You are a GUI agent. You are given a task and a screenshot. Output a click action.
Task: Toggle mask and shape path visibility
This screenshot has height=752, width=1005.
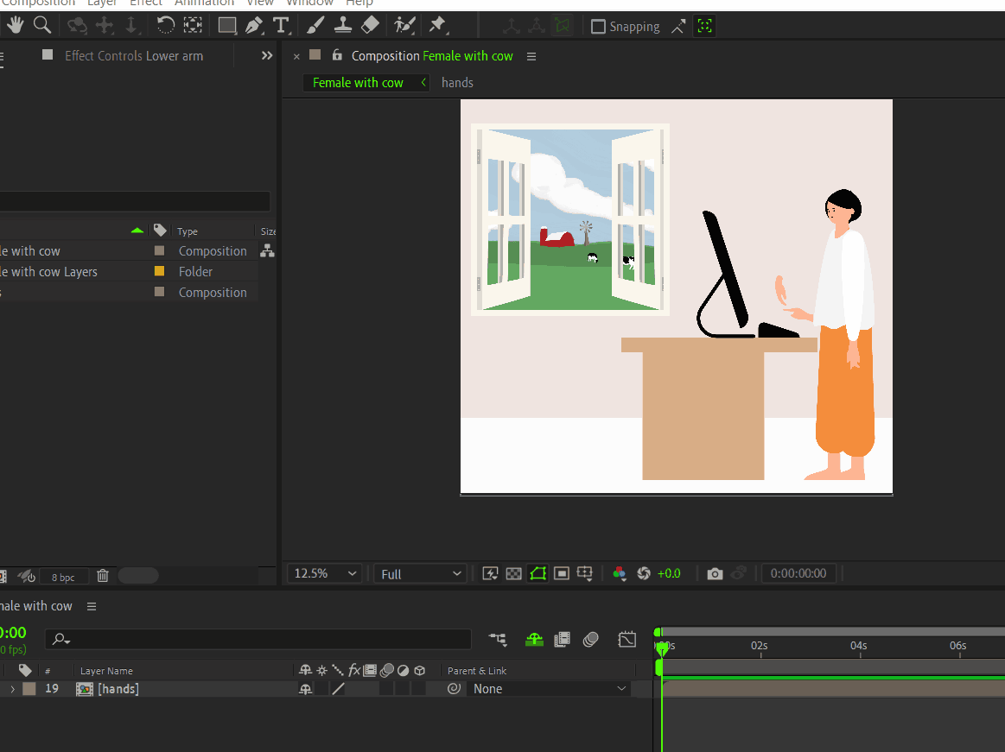tap(537, 573)
